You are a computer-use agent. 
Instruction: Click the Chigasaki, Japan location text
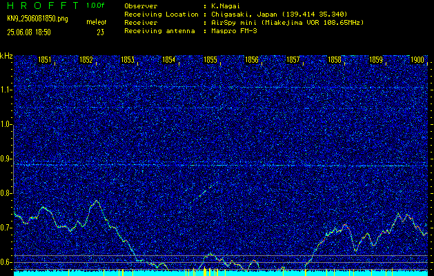tap(279, 14)
